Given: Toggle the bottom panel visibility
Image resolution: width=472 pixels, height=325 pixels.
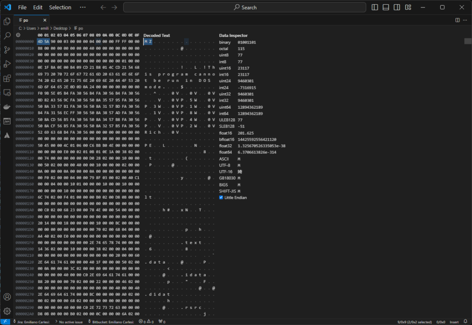Looking at the screenshot, I should [x=386, y=7].
